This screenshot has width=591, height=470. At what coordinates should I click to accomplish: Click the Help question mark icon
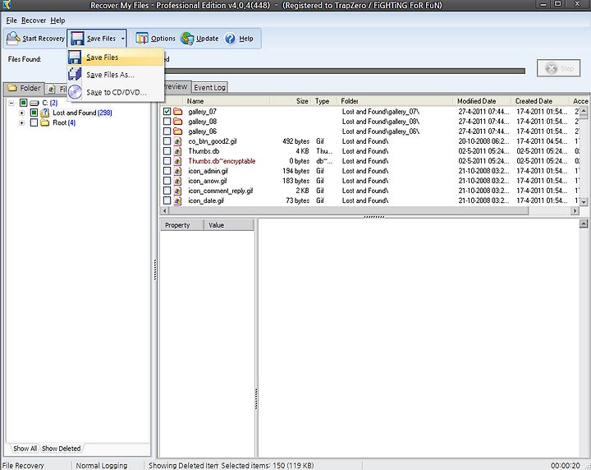pos(230,39)
